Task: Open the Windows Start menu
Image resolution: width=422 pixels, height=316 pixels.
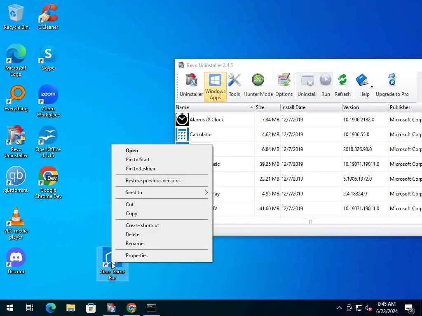Action: point(10,308)
